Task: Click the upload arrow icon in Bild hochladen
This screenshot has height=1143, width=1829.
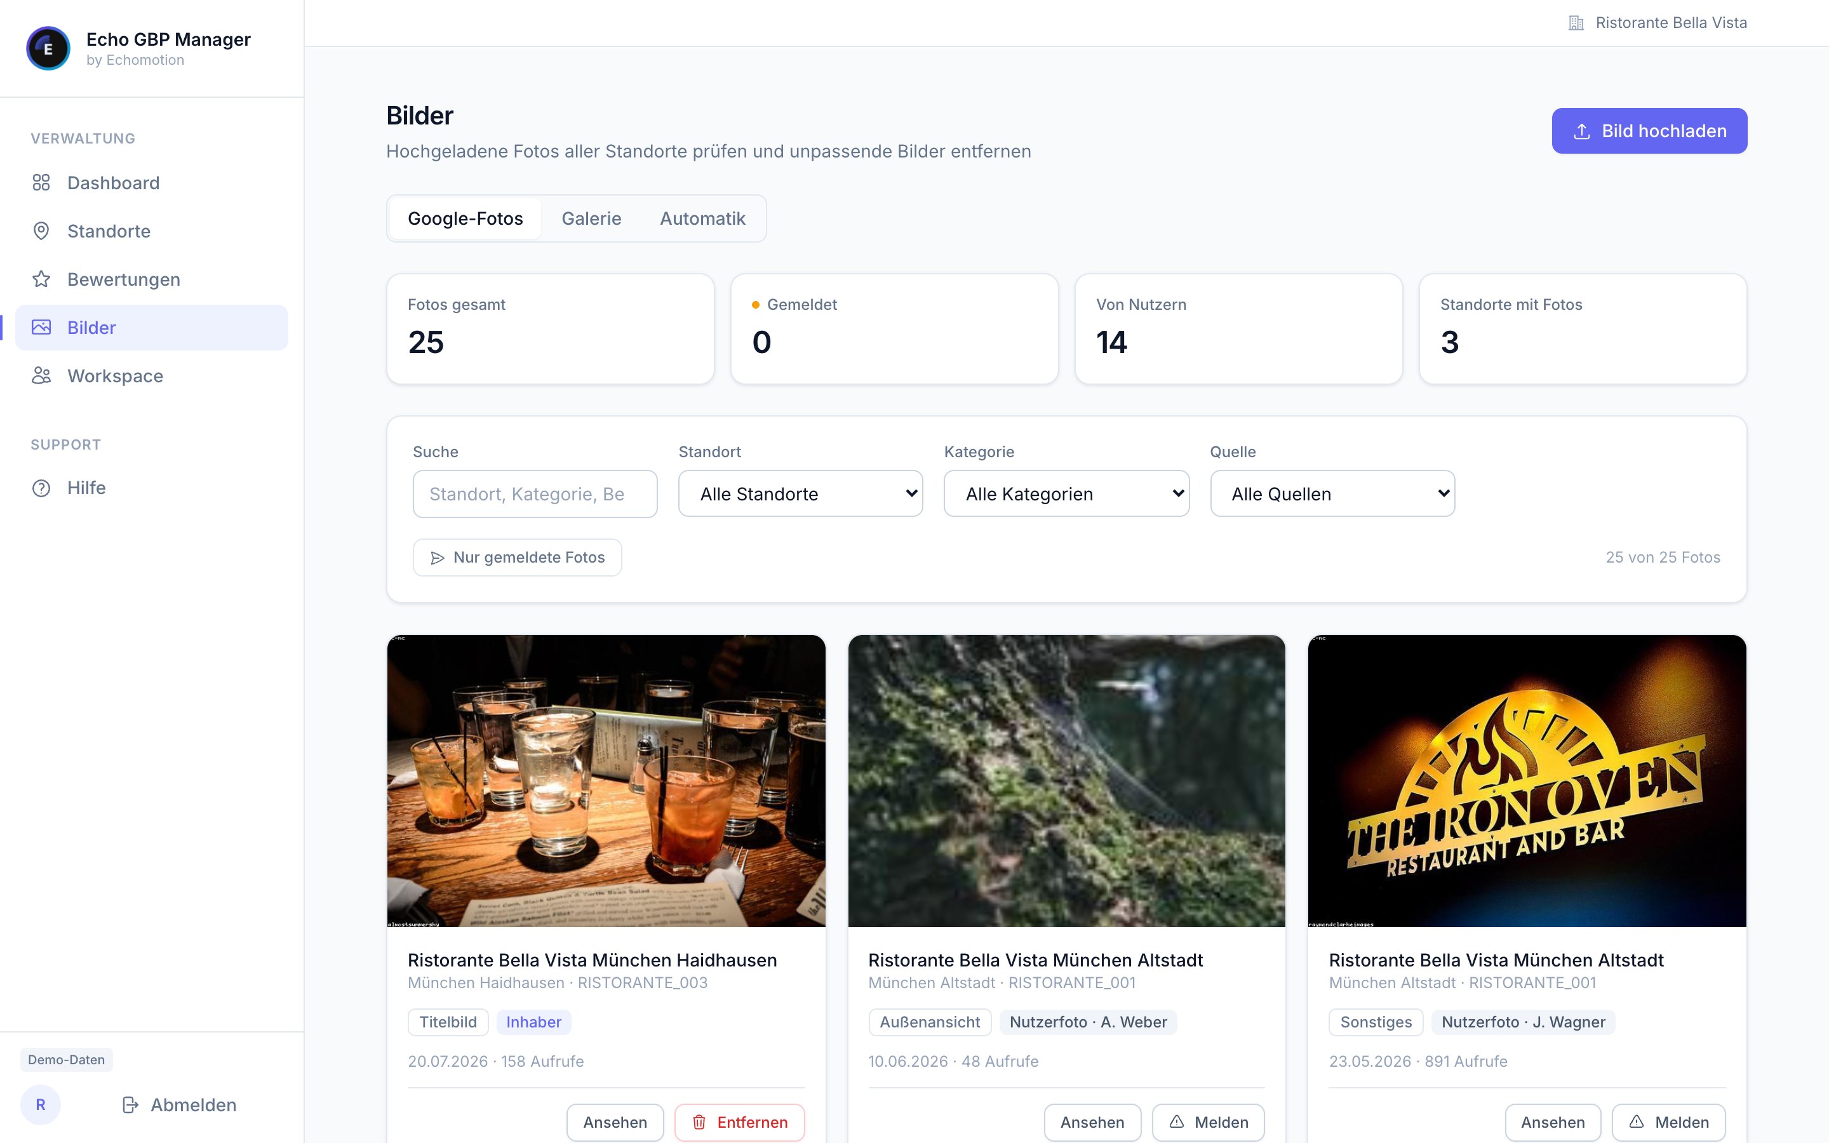Action: point(1581,131)
